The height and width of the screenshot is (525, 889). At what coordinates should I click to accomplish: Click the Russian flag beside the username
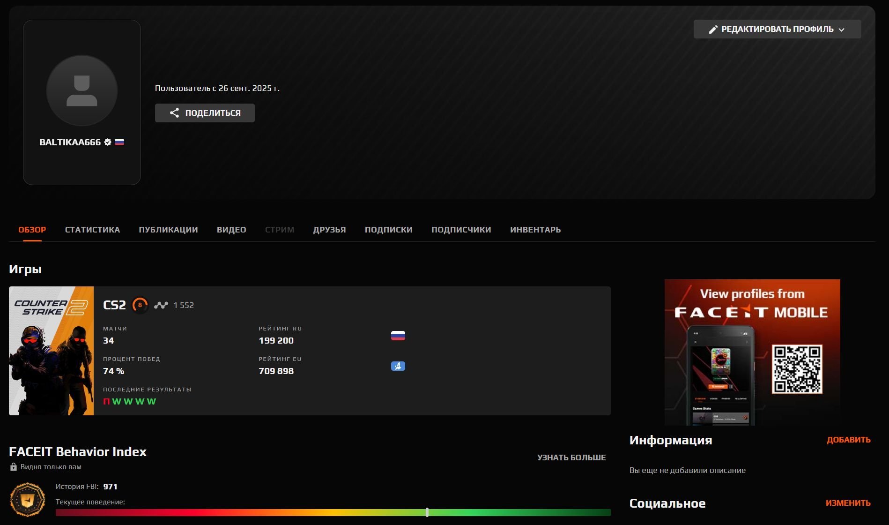119,142
